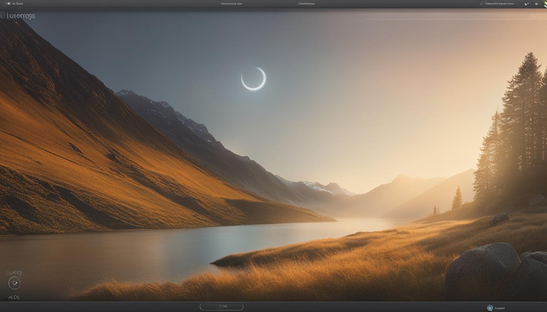547x312 pixels.
Task: Select the green leaf icon in the top-right corner
Action: [x=545, y=3]
